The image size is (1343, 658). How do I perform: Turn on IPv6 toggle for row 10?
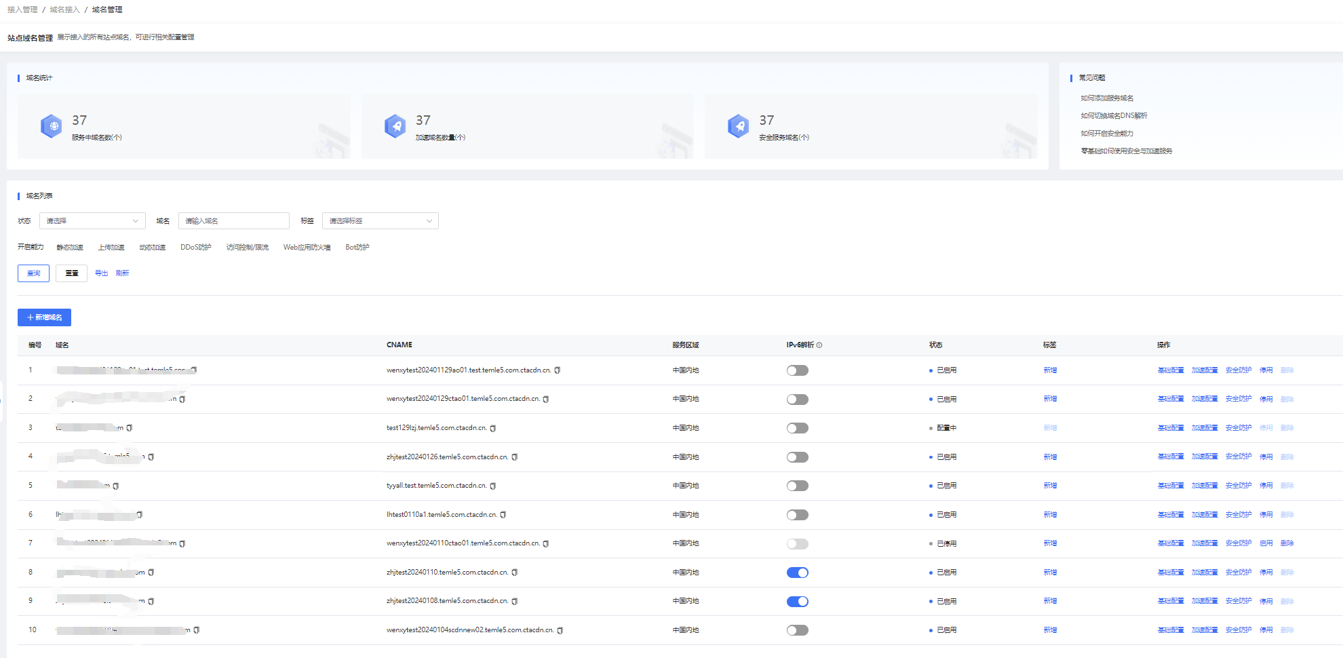tap(797, 630)
